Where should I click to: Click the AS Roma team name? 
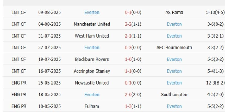click(x=174, y=13)
